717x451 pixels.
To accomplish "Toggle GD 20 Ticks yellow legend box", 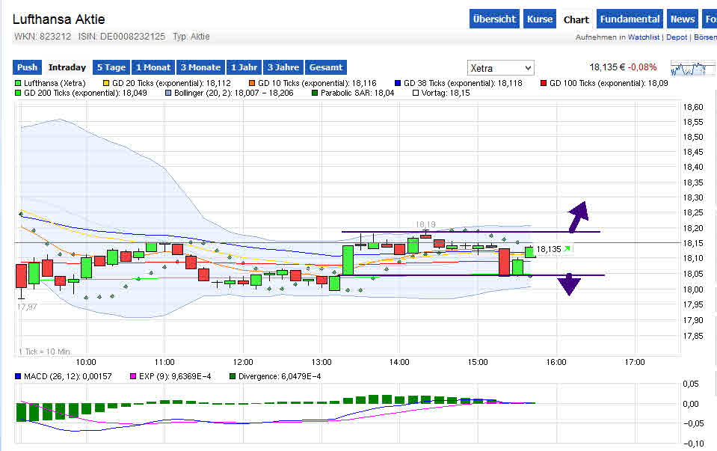I will (106, 84).
